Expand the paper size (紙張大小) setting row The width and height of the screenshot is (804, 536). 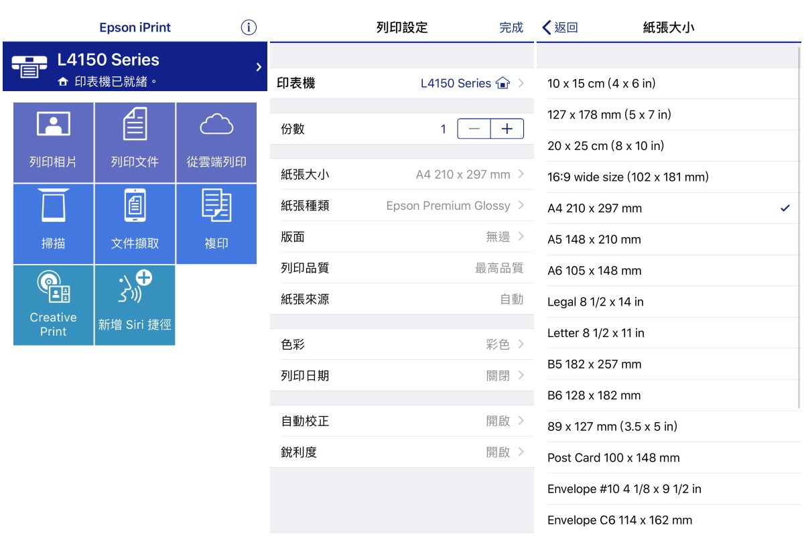pos(402,175)
